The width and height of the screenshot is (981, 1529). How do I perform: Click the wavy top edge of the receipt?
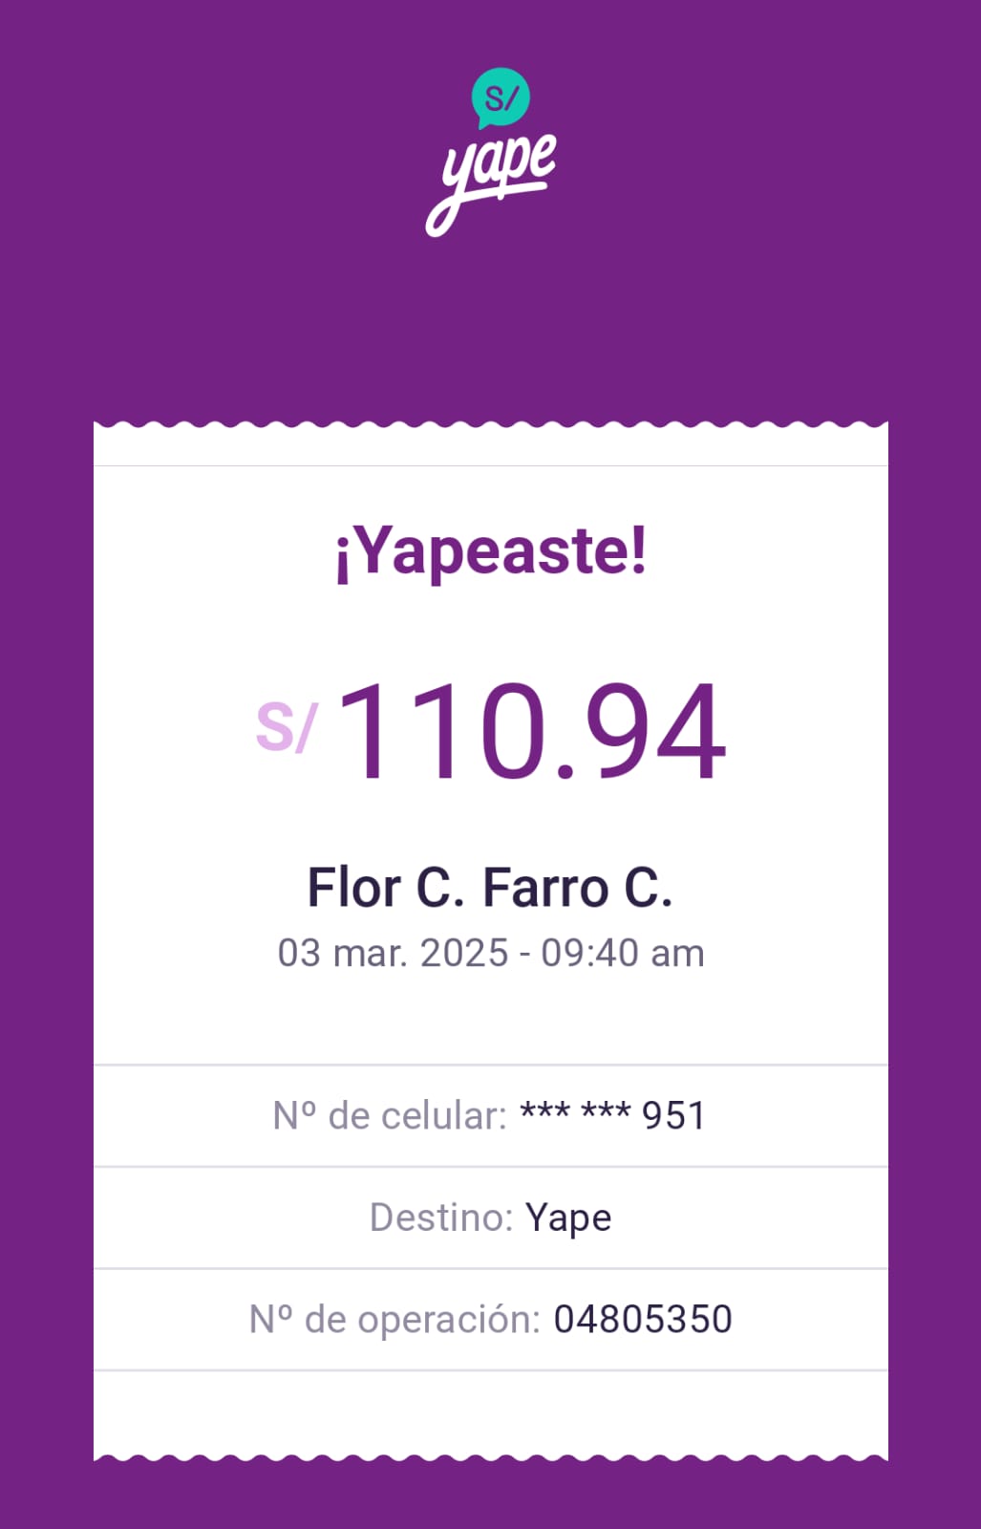point(491,426)
